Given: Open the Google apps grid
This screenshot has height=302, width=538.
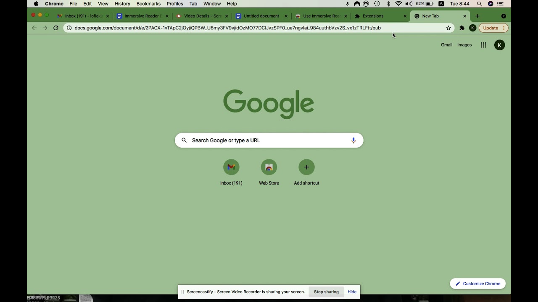Looking at the screenshot, I should (x=483, y=45).
